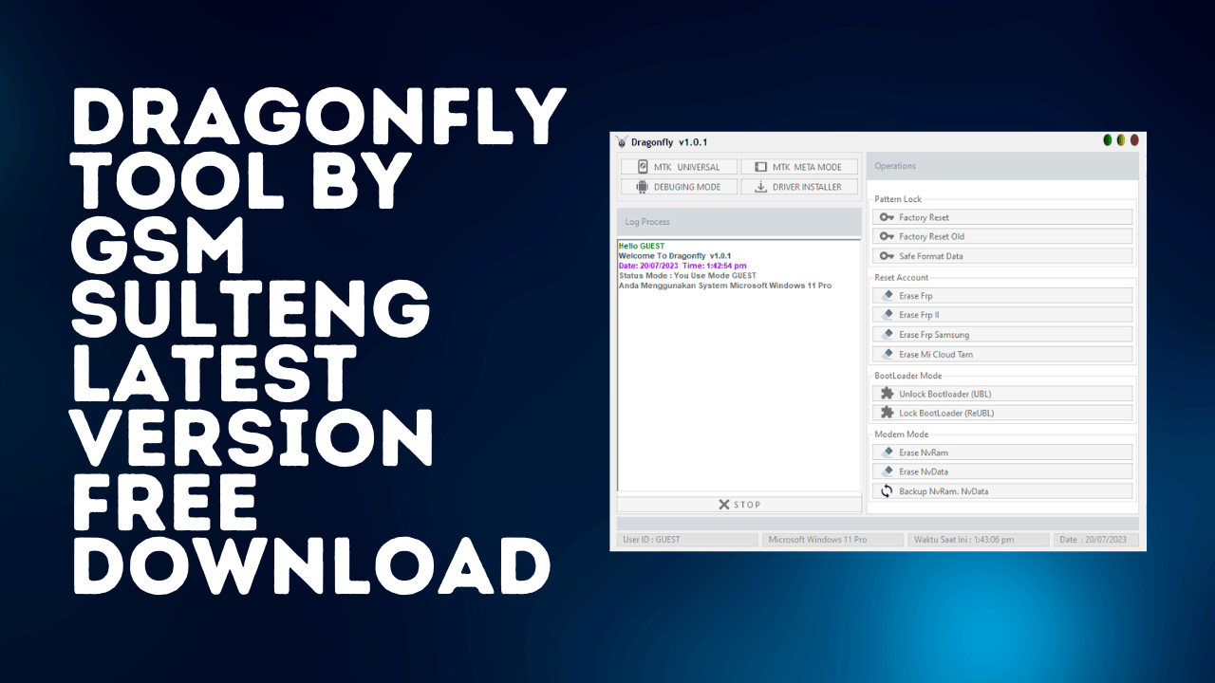Click 'Anda Menggunakan System' log line

725,286
